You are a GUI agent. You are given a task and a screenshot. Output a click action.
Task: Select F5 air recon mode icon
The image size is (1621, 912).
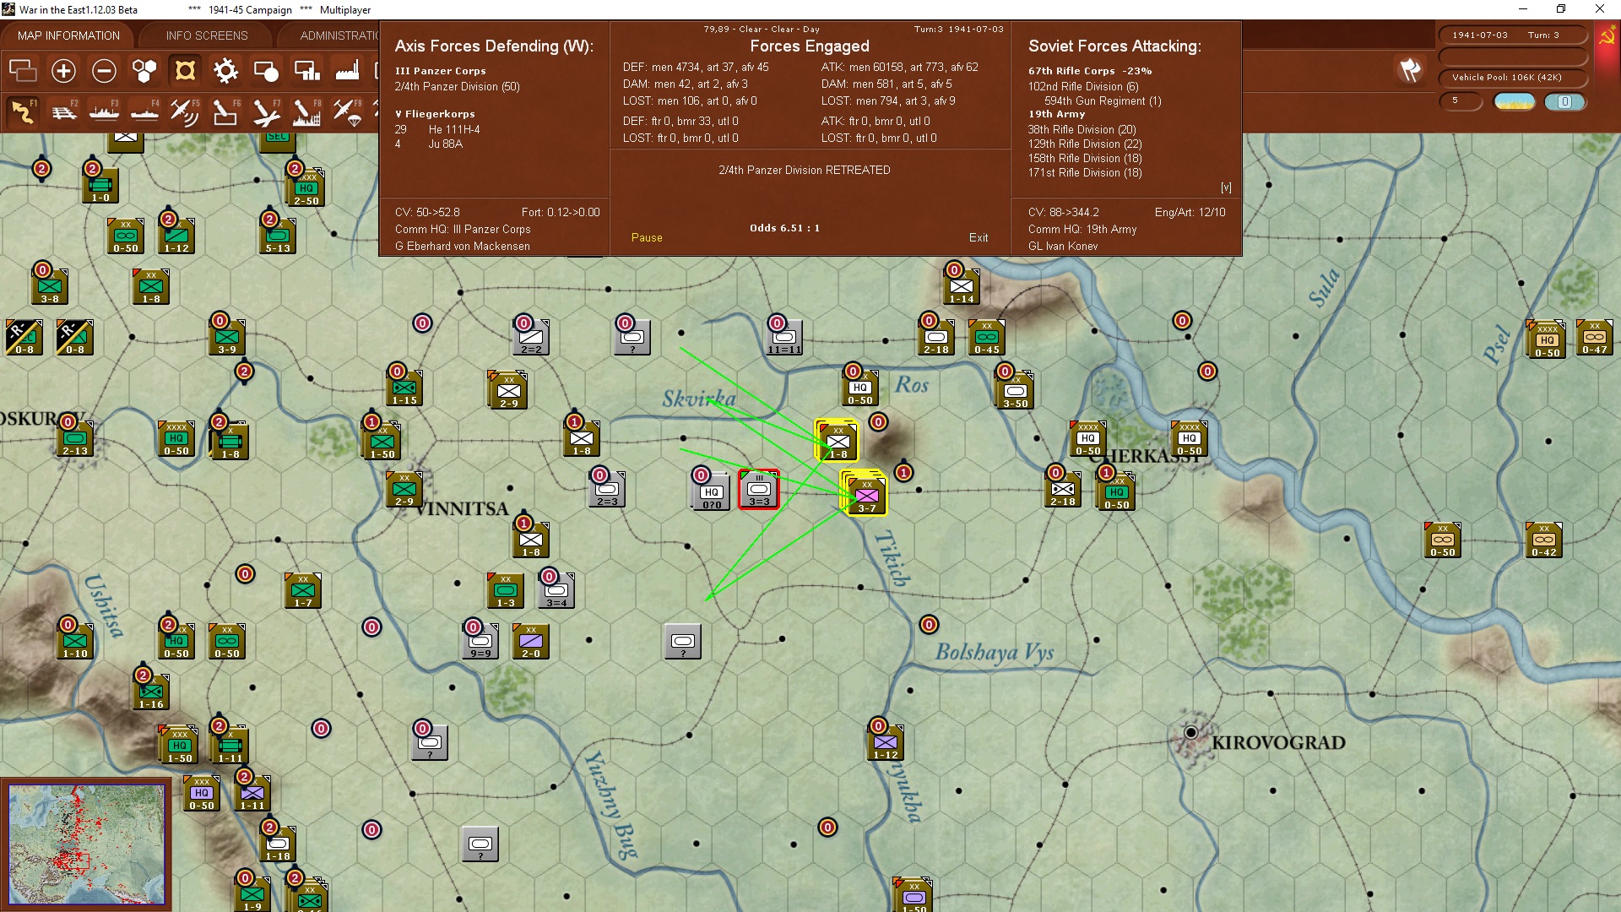184,111
